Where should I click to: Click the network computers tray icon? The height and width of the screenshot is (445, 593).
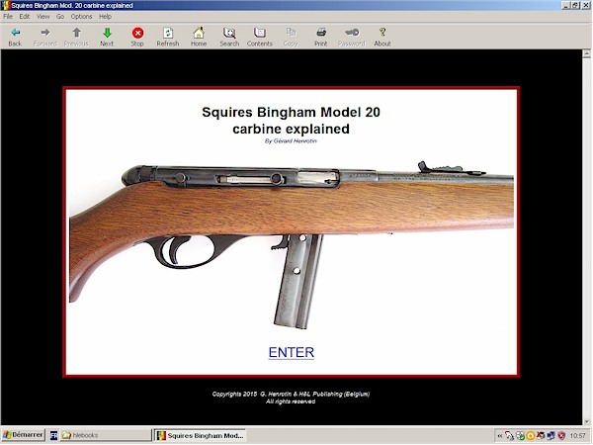pyautogui.click(x=551, y=436)
